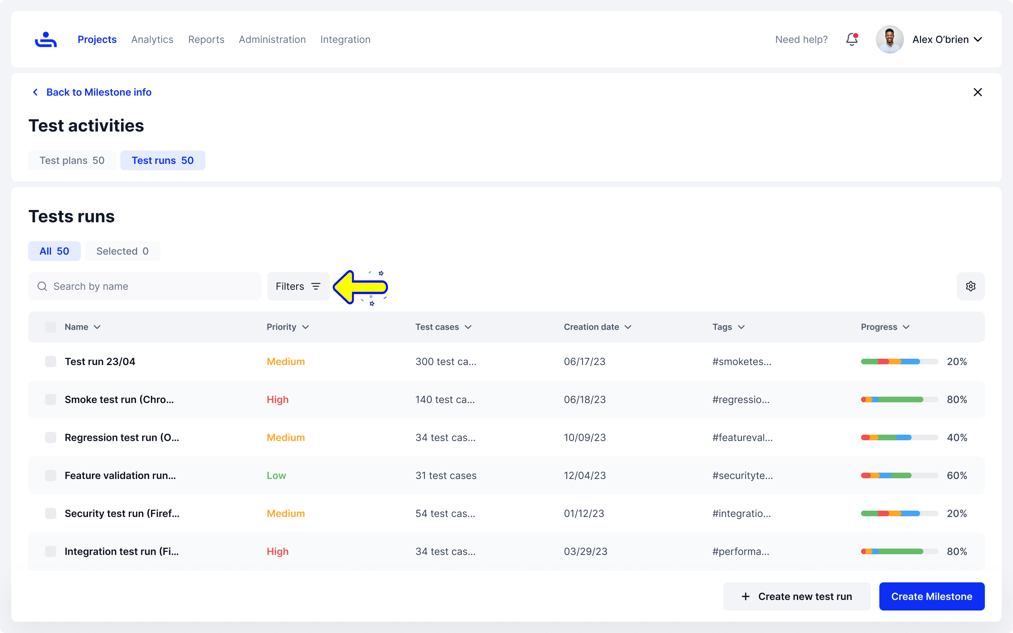Click the Create Milestone button
This screenshot has width=1013, height=633.
pyautogui.click(x=932, y=596)
